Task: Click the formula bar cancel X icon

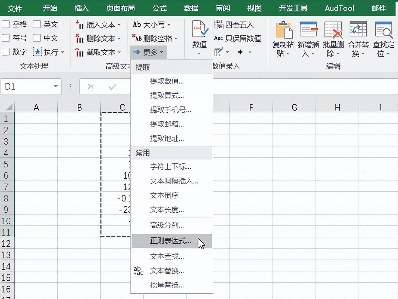Action: 91,87
